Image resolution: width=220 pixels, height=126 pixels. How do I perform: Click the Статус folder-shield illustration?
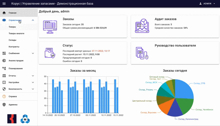pyautogui.click(x=50, y=53)
